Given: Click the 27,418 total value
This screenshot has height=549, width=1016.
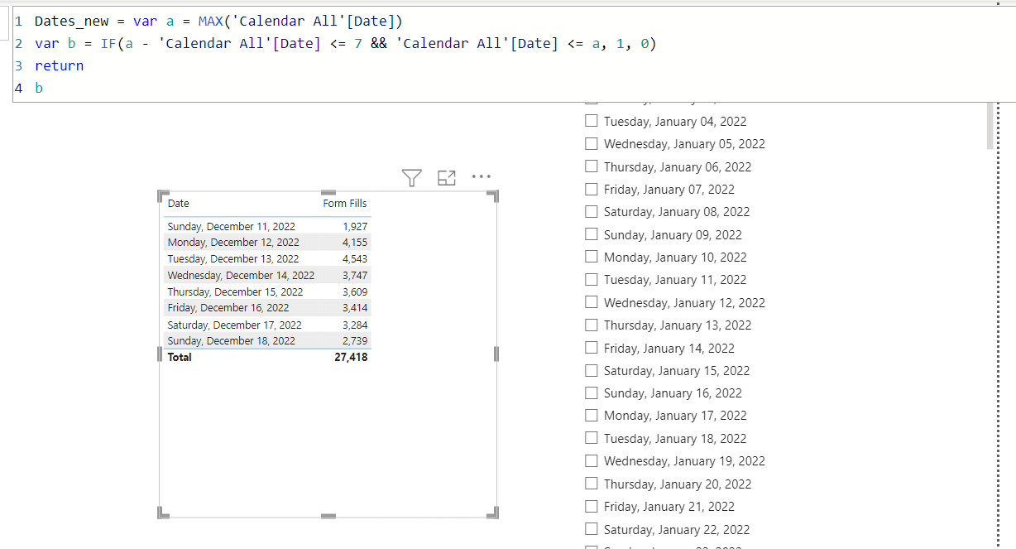Looking at the screenshot, I should pyautogui.click(x=352, y=357).
